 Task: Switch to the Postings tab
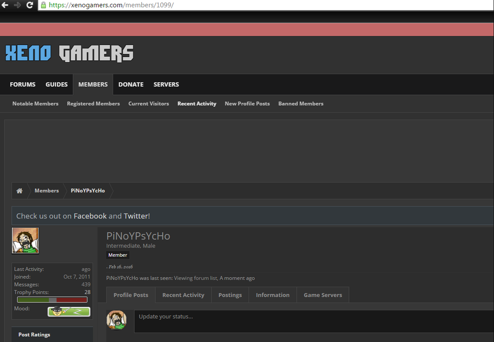[x=230, y=295]
